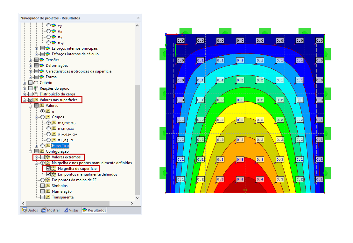The height and width of the screenshot is (243, 353).
Task: Collapse the Grupos tree node
Action: [x=37, y=117]
